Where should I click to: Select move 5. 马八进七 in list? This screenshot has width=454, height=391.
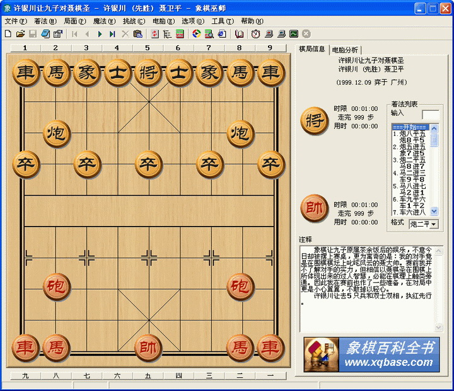[x=409, y=186]
